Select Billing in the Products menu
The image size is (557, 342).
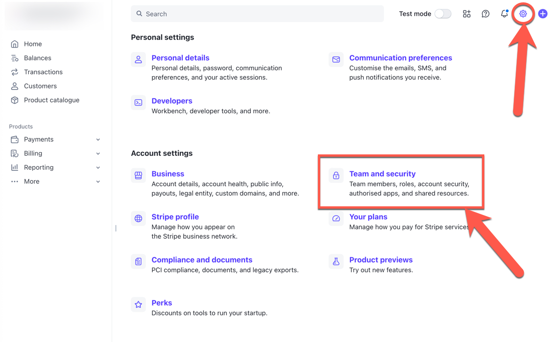[x=33, y=153]
